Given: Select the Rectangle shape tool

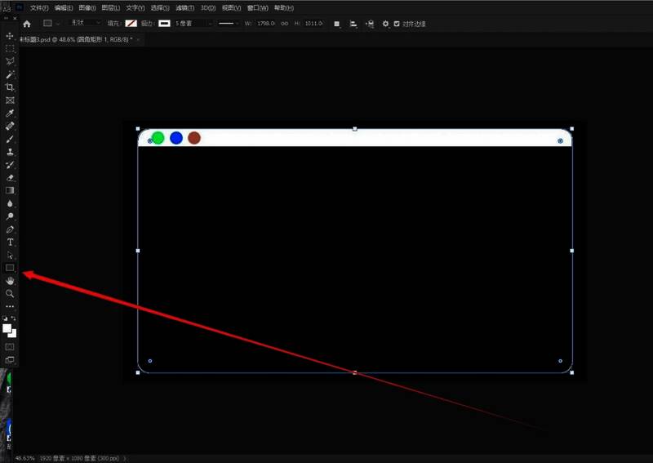Looking at the screenshot, I should tap(10, 268).
